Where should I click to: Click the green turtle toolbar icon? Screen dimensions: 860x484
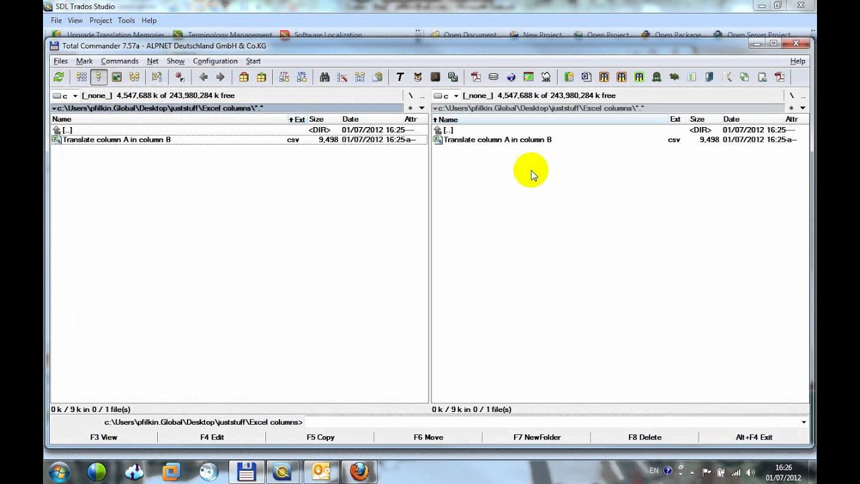(x=674, y=77)
